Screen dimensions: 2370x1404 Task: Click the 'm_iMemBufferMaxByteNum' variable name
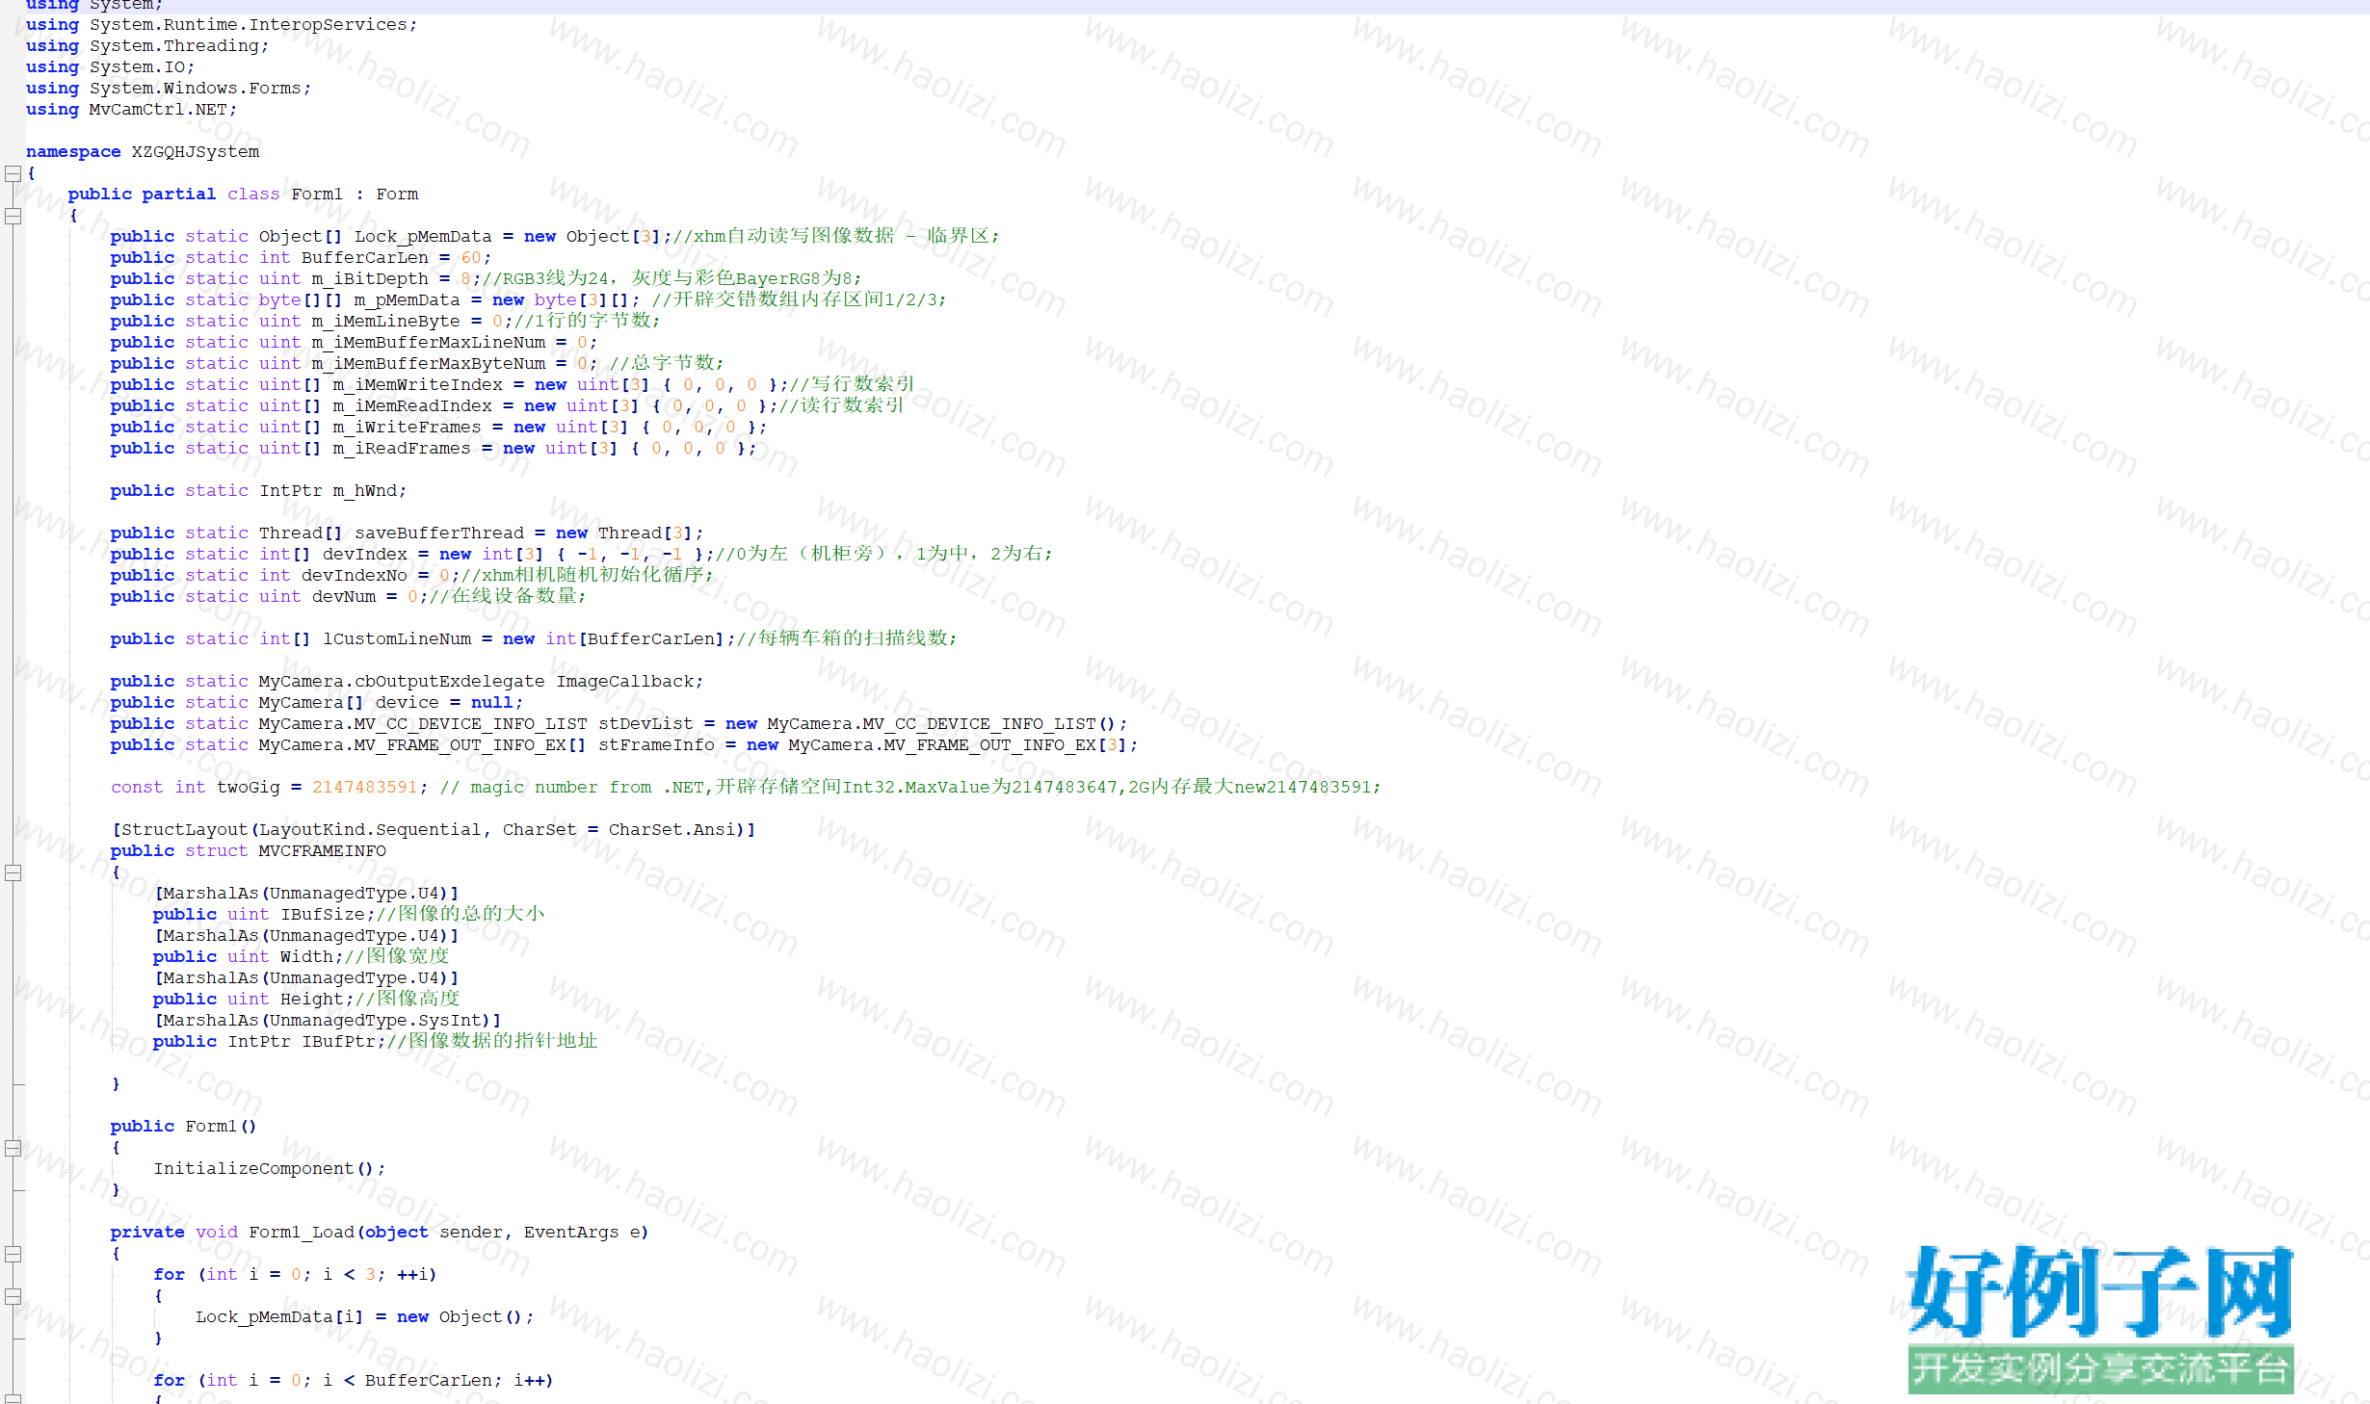(428, 364)
